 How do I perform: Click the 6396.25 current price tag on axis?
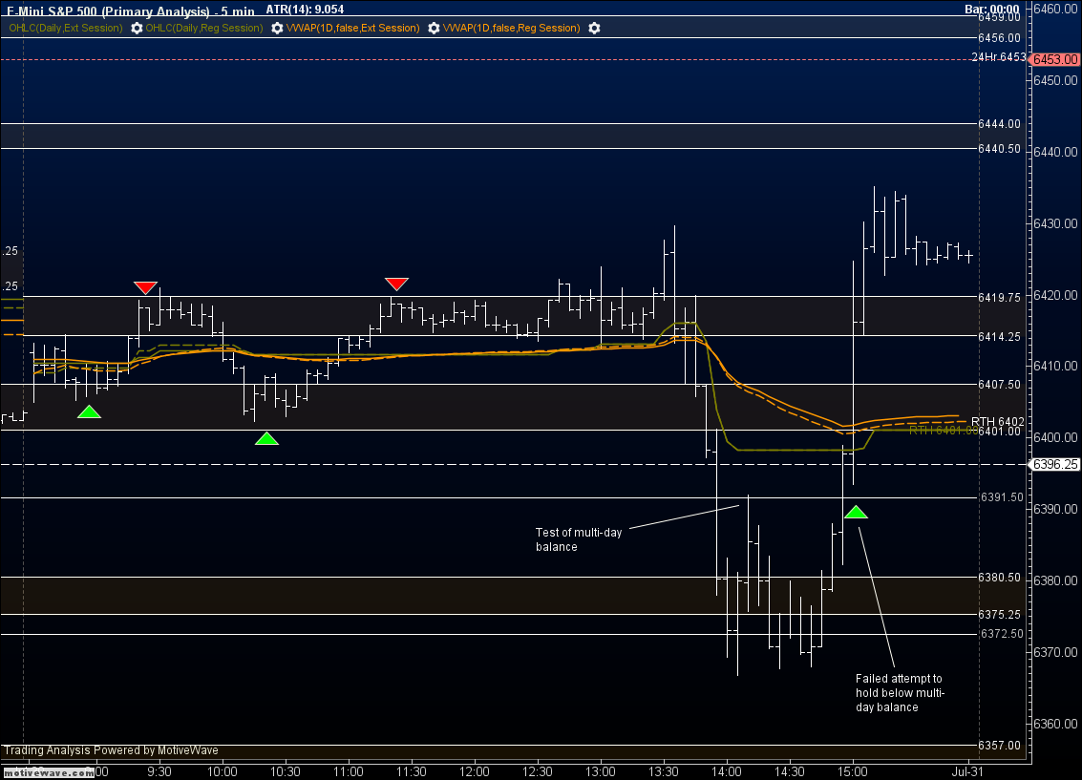[1055, 465]
